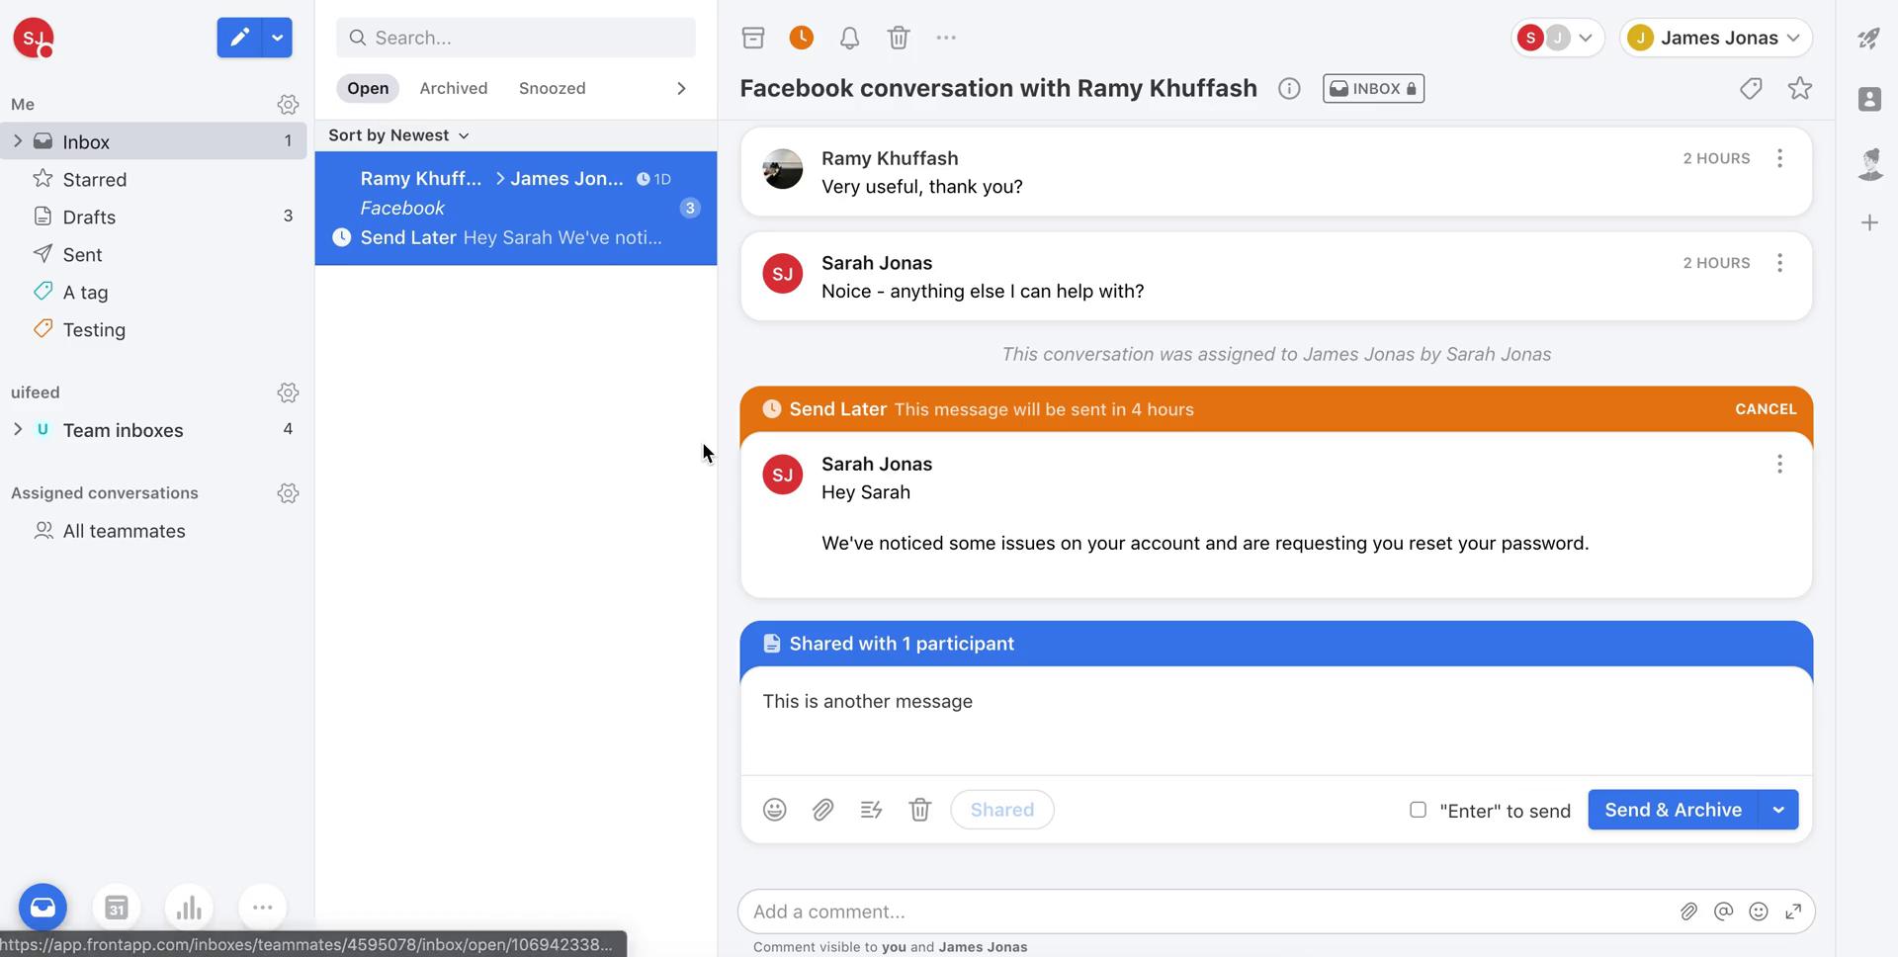Click the Shared with 1 participant header
The image size is (1898, 957).
pyautogui.click(x=1276, y=644)
